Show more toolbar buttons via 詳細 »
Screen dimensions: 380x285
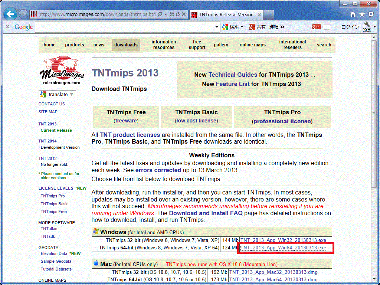[277, 27]
